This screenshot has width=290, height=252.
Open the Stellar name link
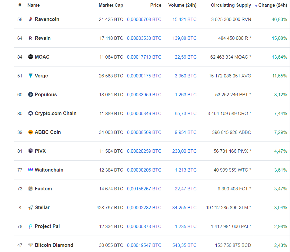coord(42,208)
